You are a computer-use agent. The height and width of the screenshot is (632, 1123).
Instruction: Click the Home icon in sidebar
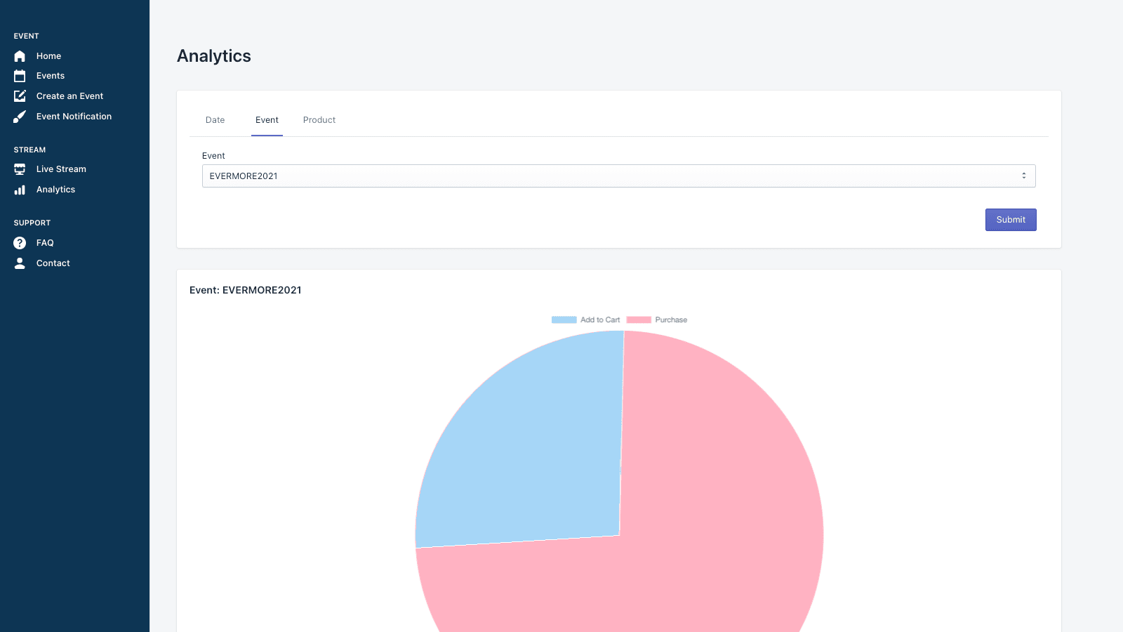click(x=19, y=55)
